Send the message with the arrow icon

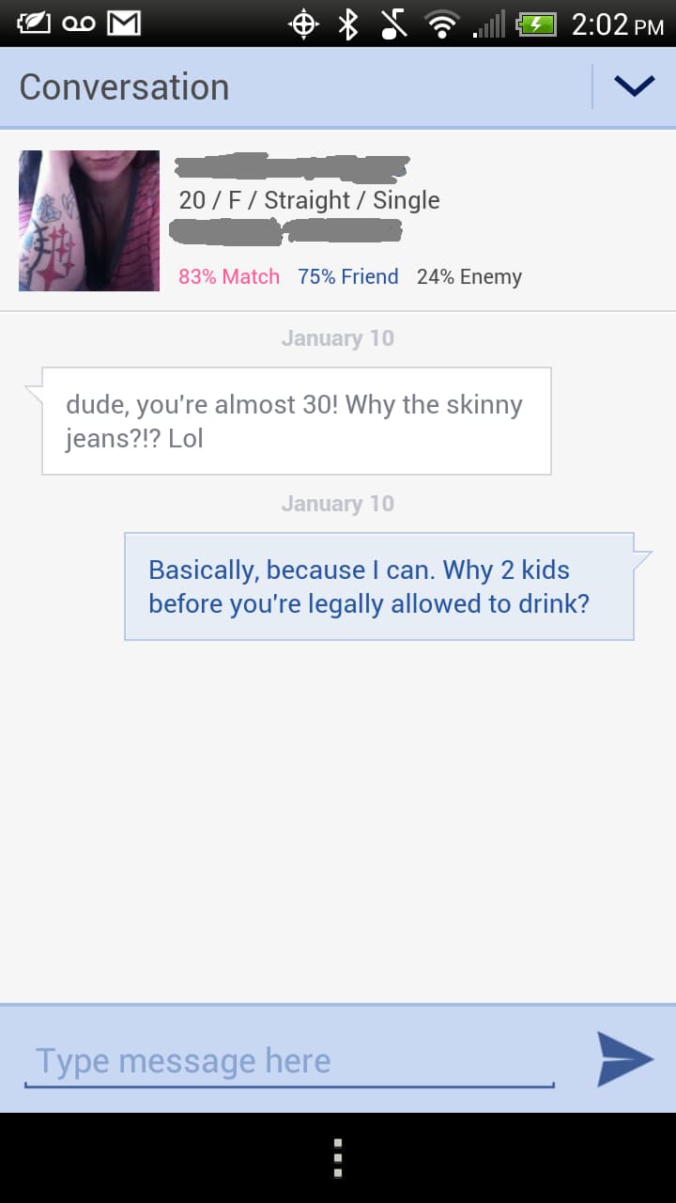point(625,1059)
